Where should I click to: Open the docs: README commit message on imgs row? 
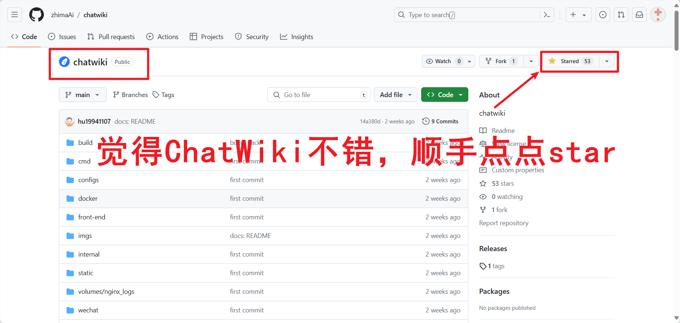(250, 236)
